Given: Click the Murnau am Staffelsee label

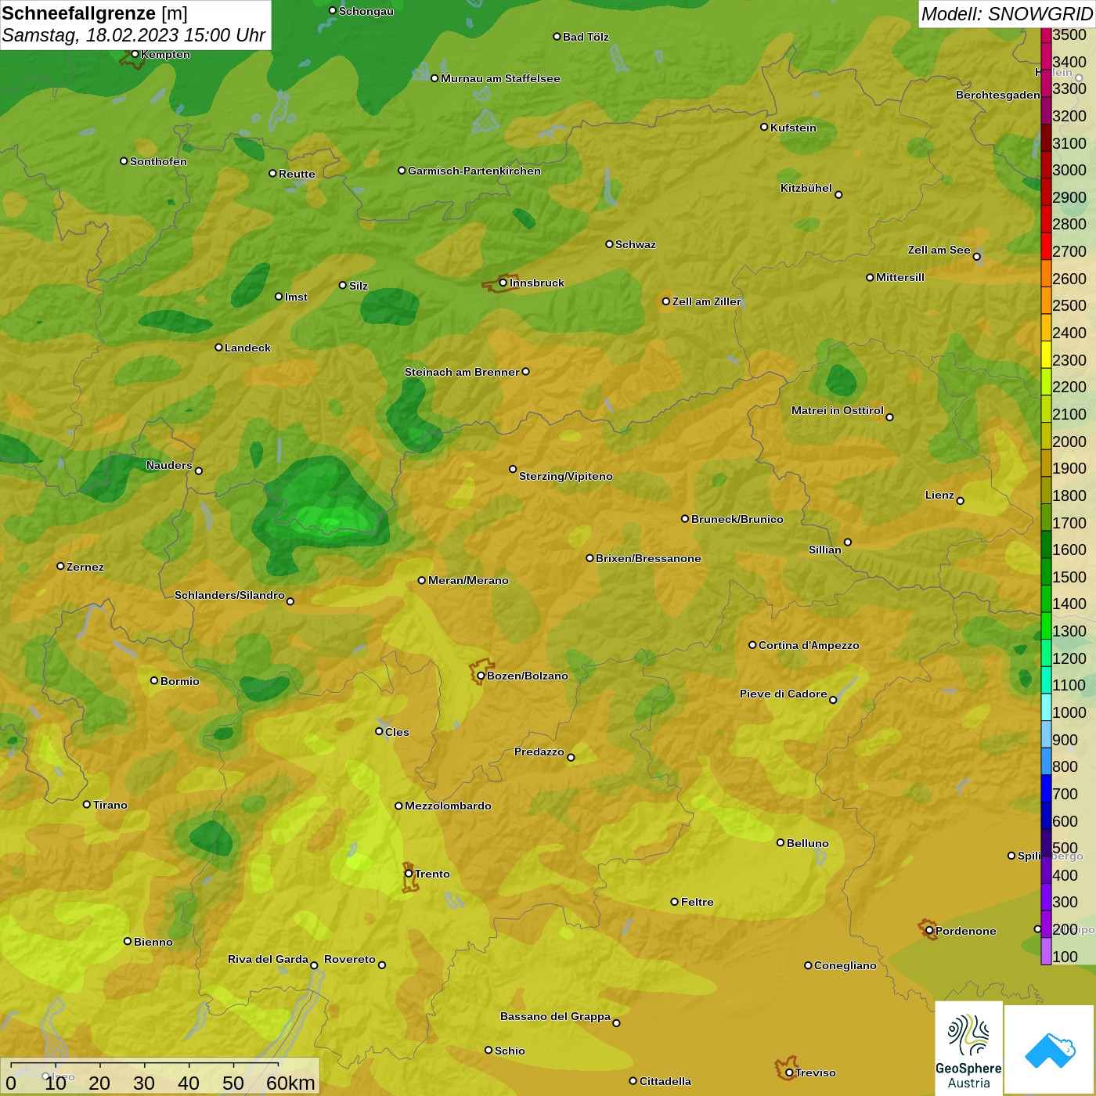Looking at the screenshot, I should (500, 78).
